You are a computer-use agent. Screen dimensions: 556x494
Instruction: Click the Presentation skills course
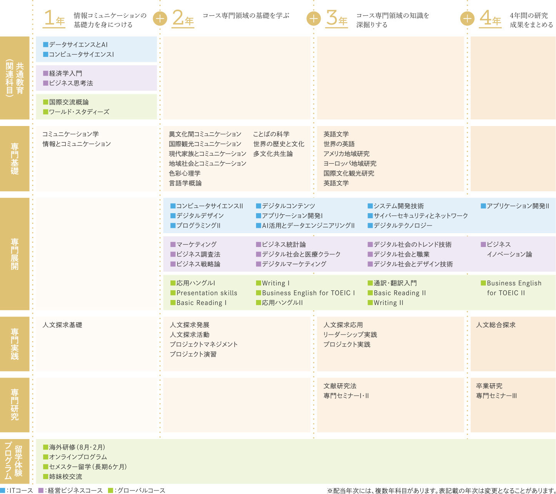click(207, 293)
